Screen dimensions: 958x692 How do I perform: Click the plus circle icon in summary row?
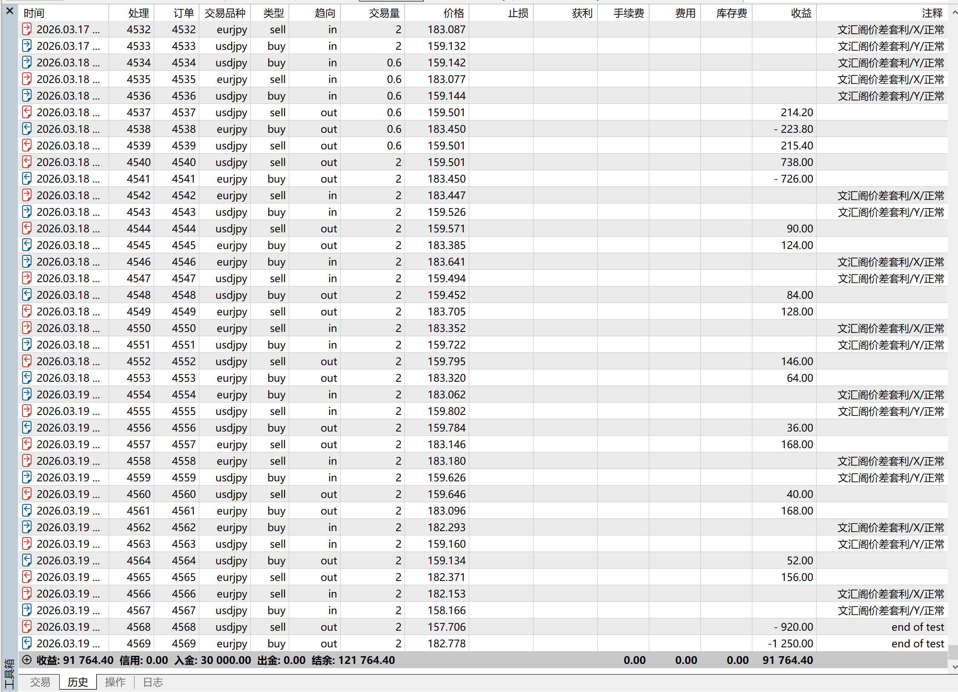click(x=27, y=660)
